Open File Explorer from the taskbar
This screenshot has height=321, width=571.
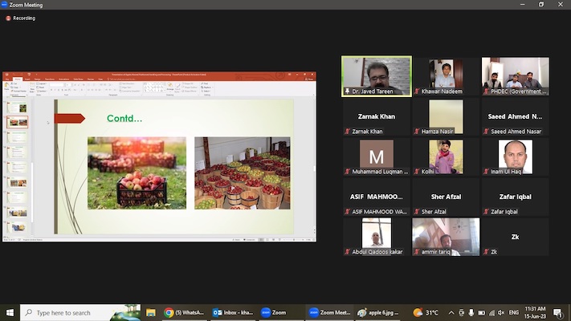pyautogui.click(x=150, y=312)
